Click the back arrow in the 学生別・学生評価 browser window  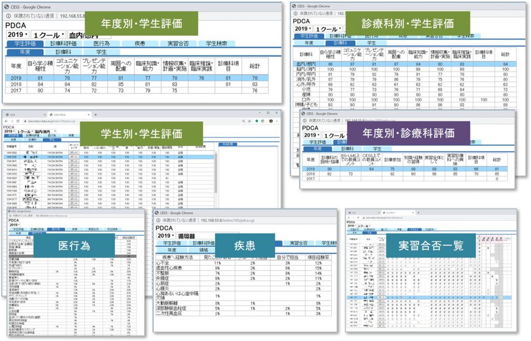[x=6, y=121]
